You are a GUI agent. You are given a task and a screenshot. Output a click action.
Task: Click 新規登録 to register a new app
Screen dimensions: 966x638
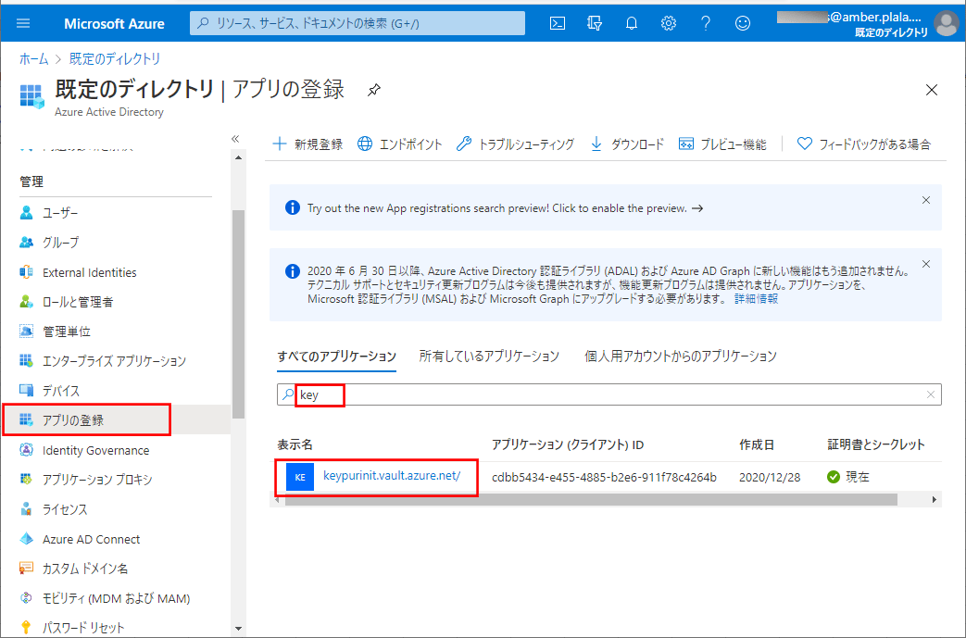[307, 144]
